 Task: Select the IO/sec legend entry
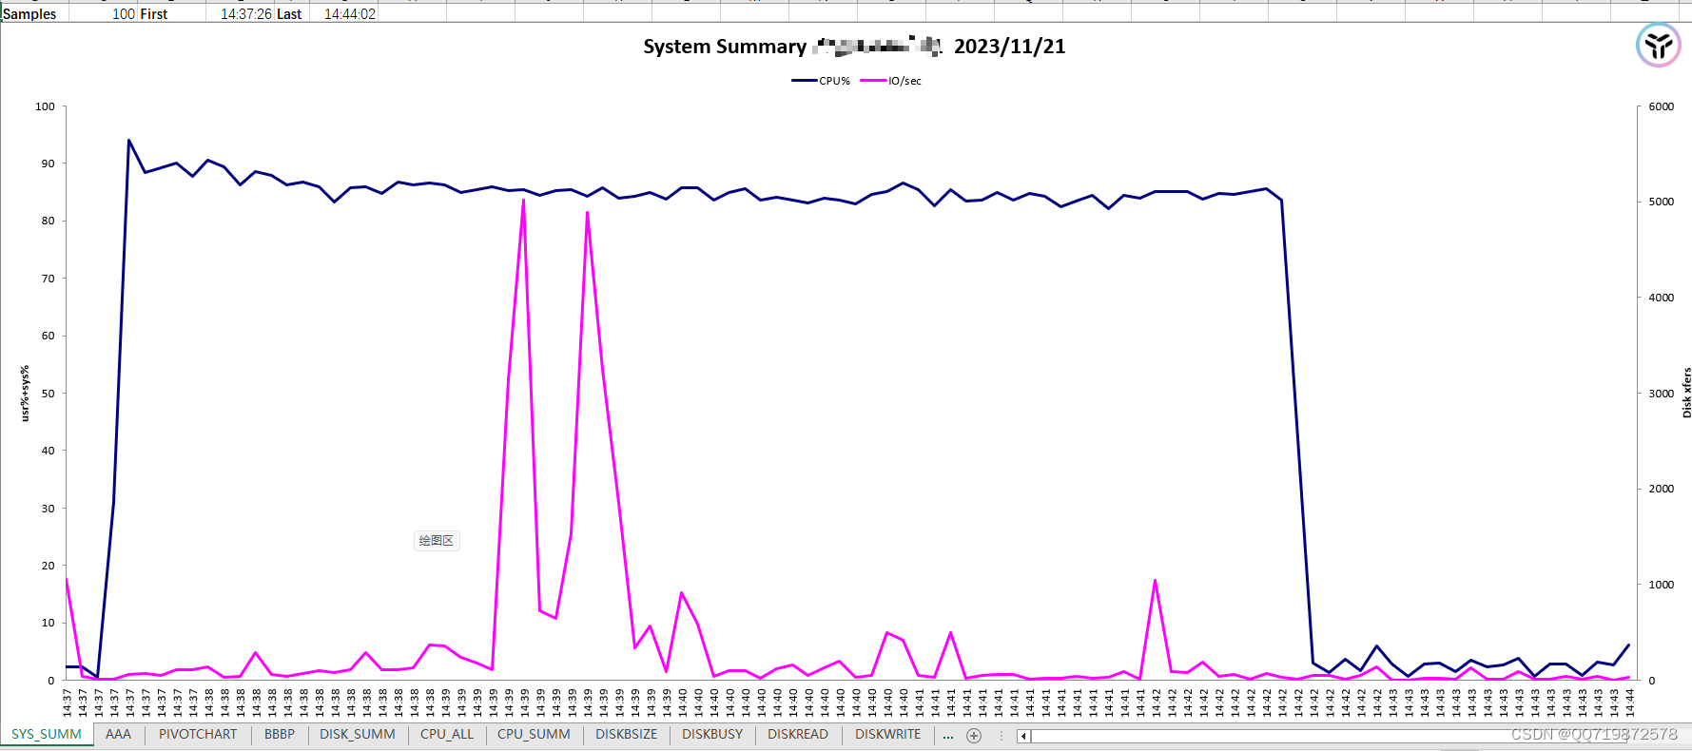pos(890,81)
